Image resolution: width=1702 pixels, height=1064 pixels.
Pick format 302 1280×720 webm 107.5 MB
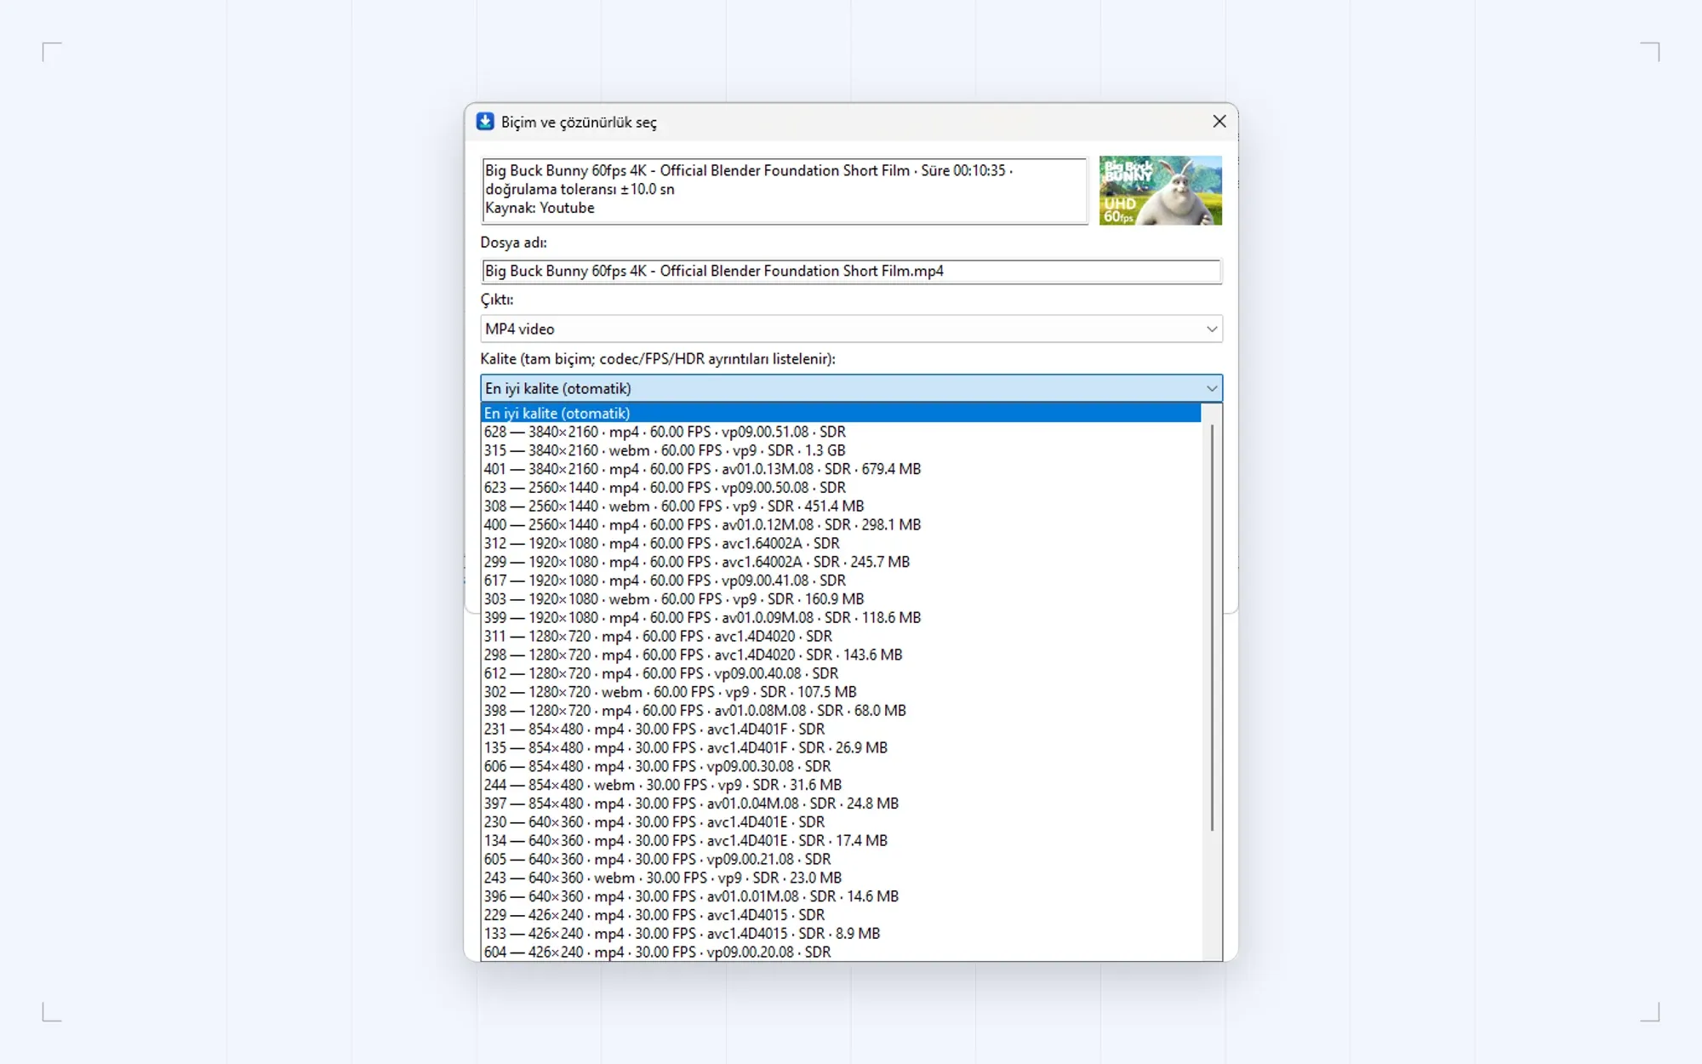(x=841, y=692)
